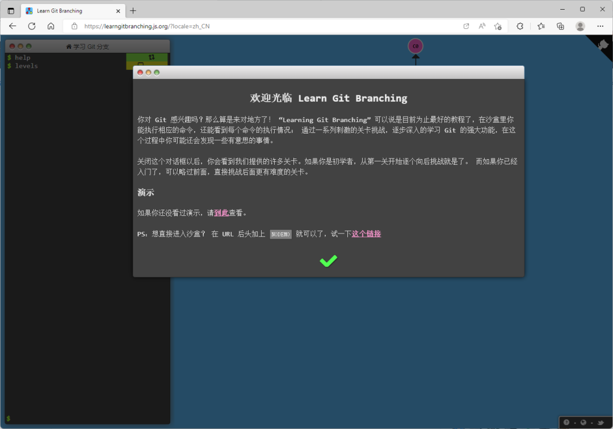613x429 pixels.
Task: Click the yellow dot on the welcome dialog
Action: [148, 72]
